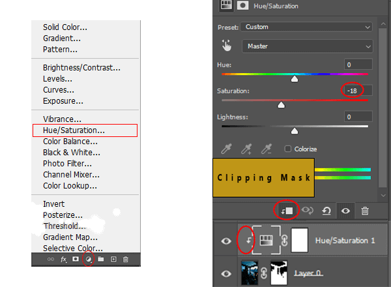The width and height of the screenshot is (391, 287).
Task: Select Color Balance... from the menu
Action: [70, 142]
